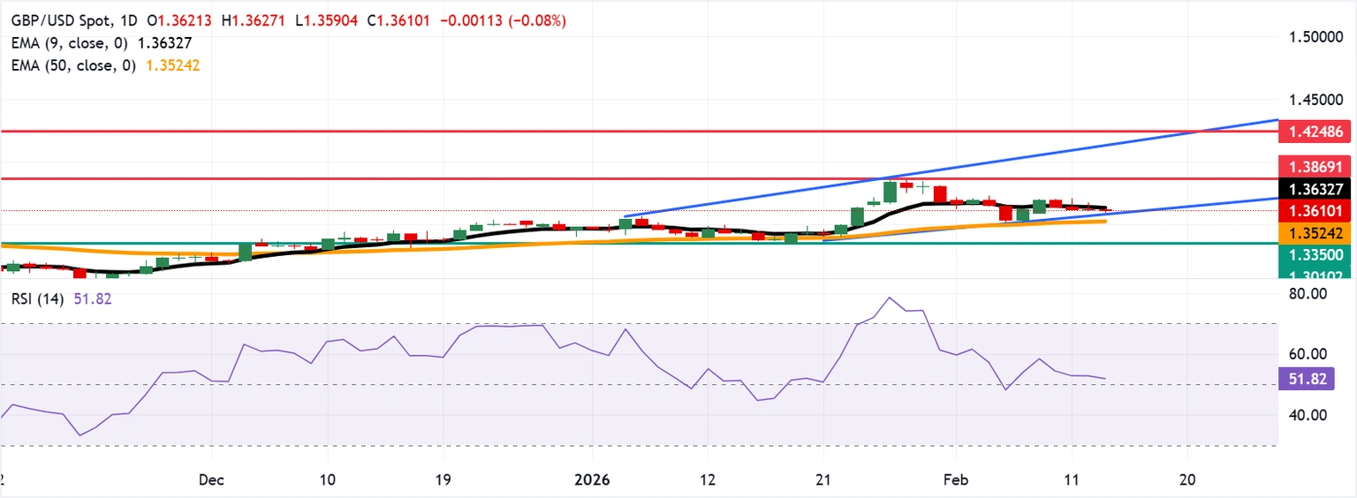The image size is (1357, 498).
Task: Click the RSI peak above 70 line
Action: click(x=889, y=298)
